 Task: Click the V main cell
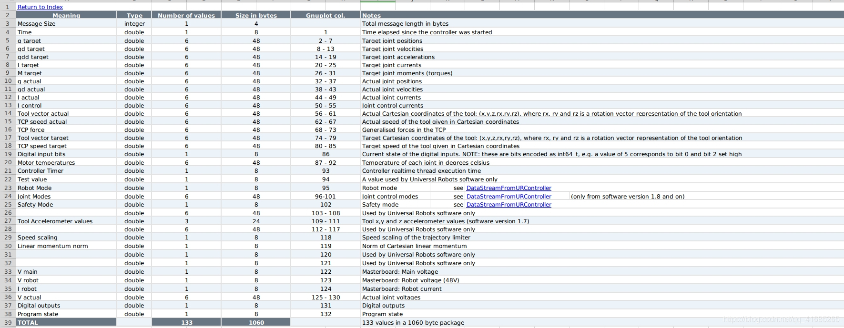point(66,272)
